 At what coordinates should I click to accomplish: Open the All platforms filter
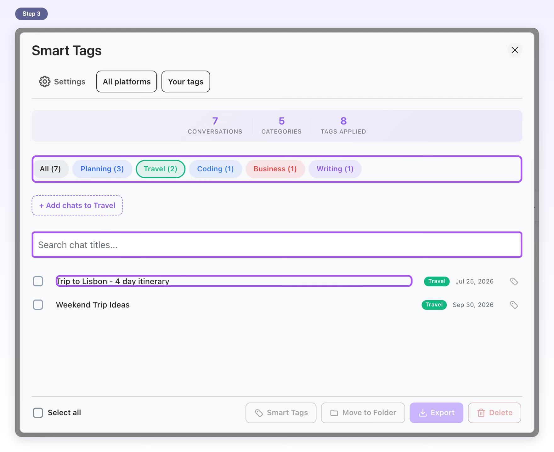[127, 82]
